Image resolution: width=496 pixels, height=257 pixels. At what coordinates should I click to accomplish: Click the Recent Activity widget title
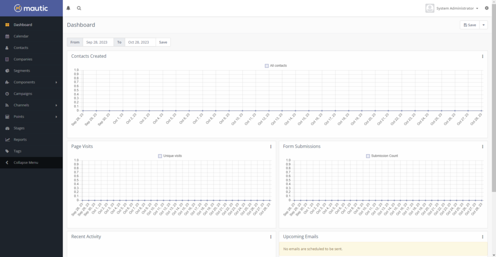coord(86,237)
